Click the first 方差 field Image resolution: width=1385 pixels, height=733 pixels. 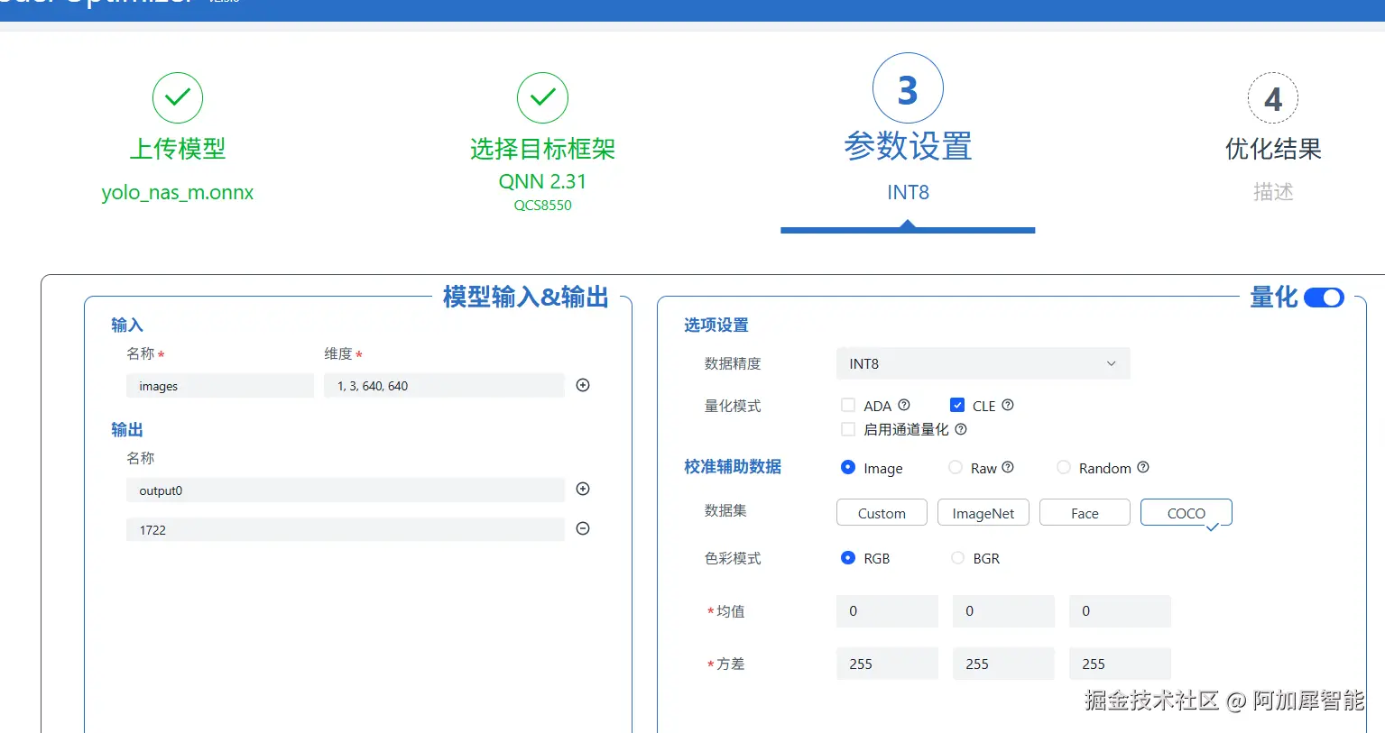[x=887, y=664]
